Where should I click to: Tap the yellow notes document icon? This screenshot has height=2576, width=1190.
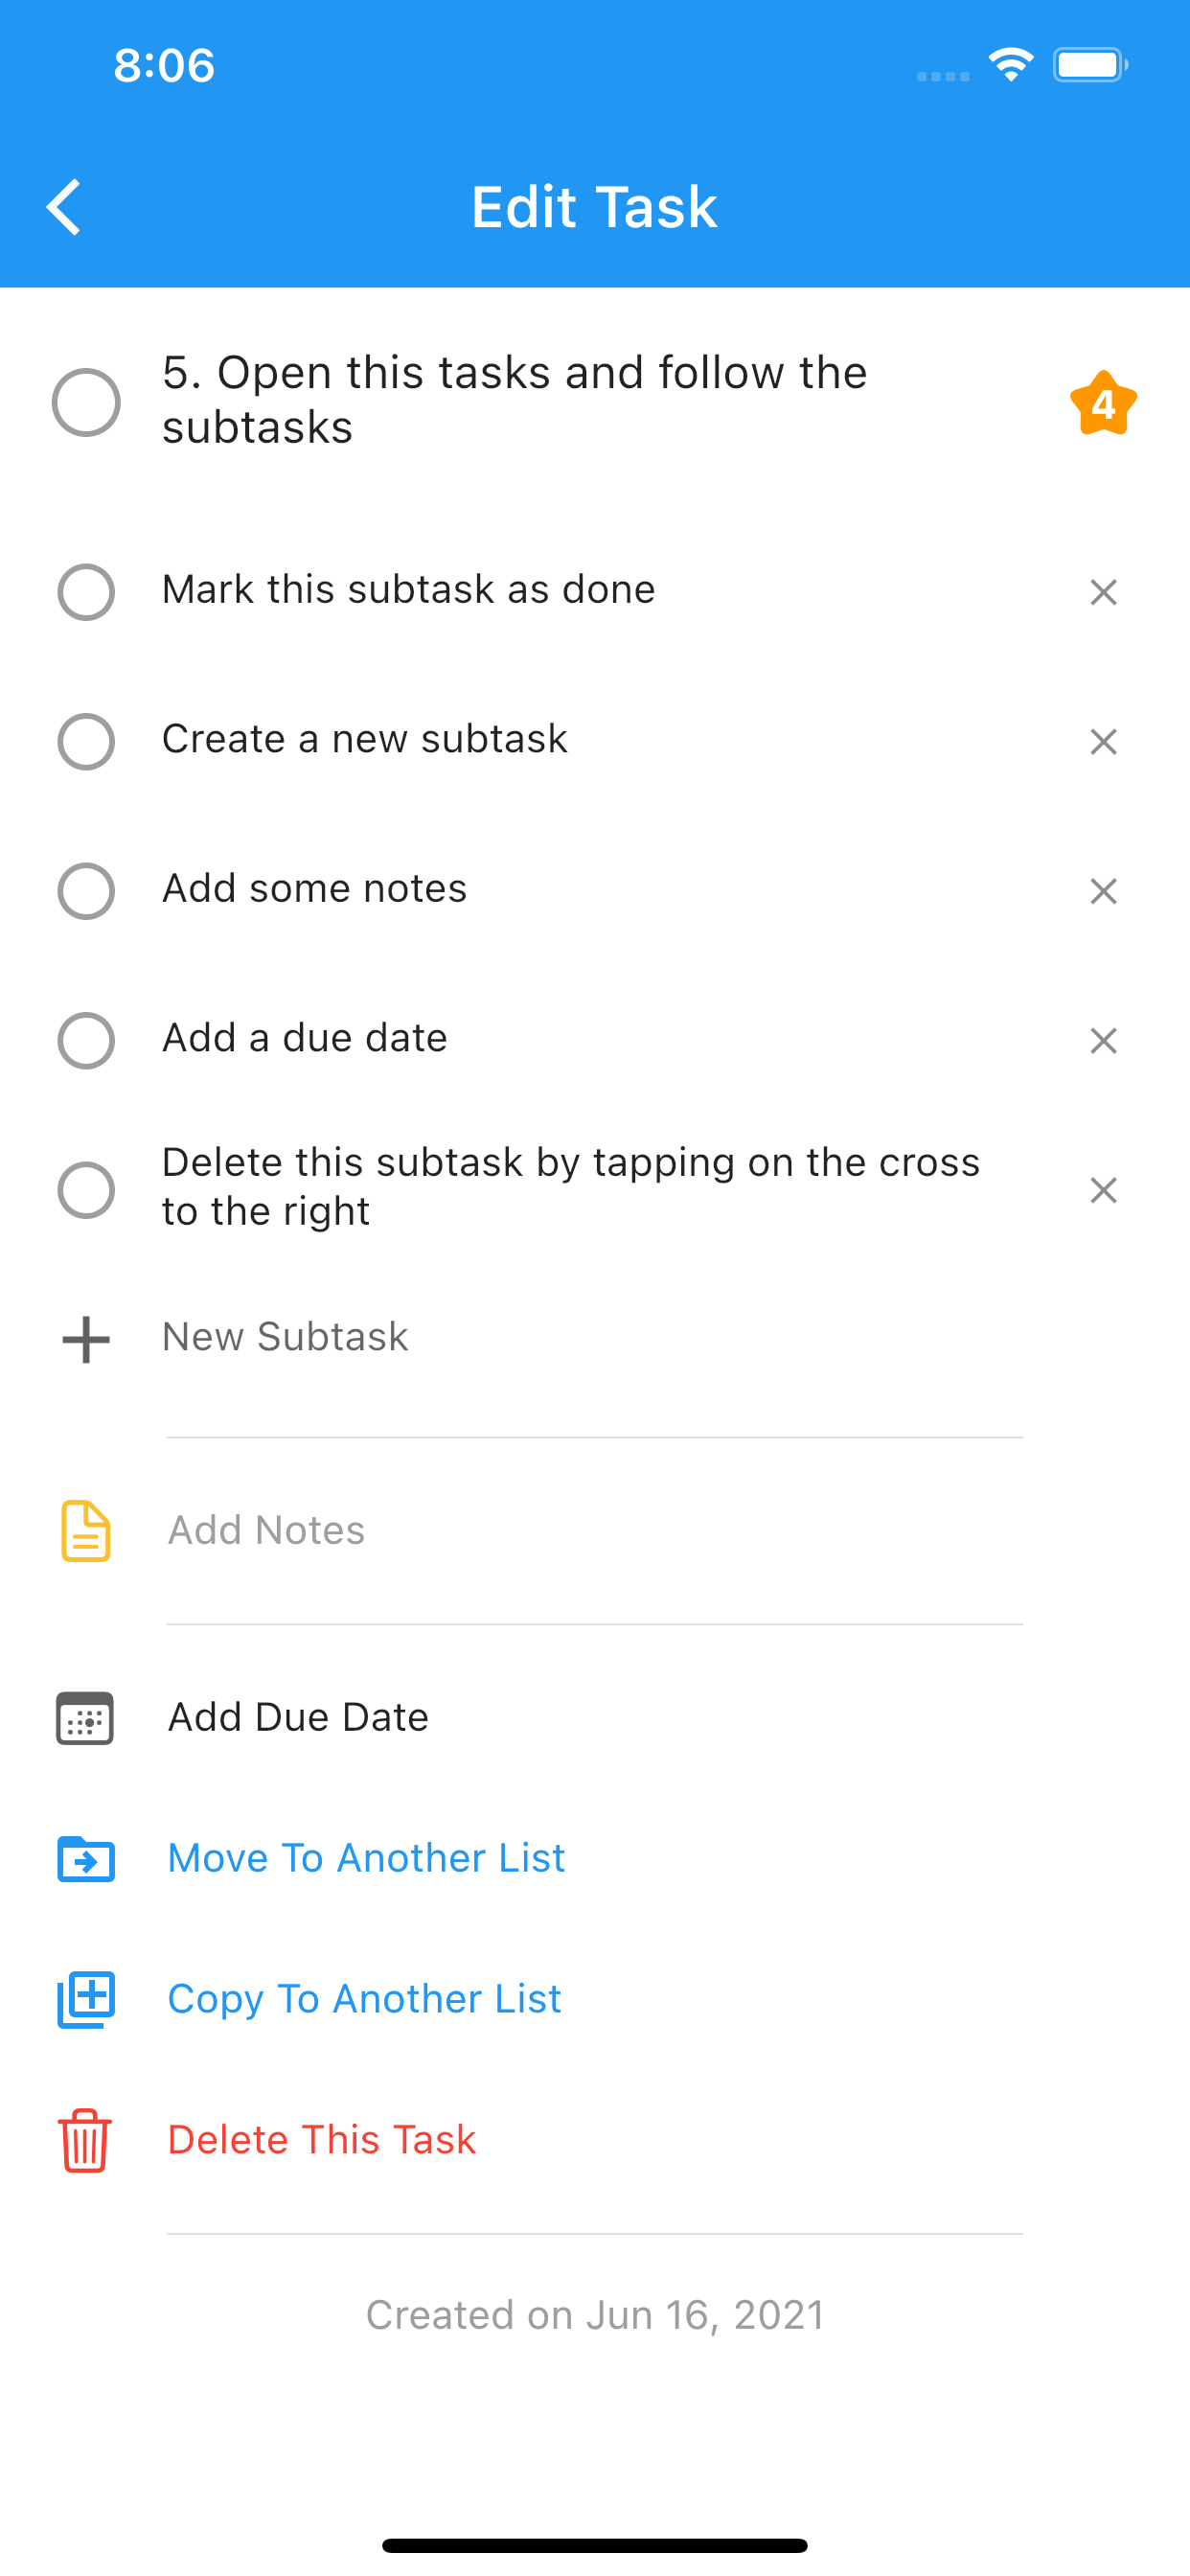point(86,1530)
